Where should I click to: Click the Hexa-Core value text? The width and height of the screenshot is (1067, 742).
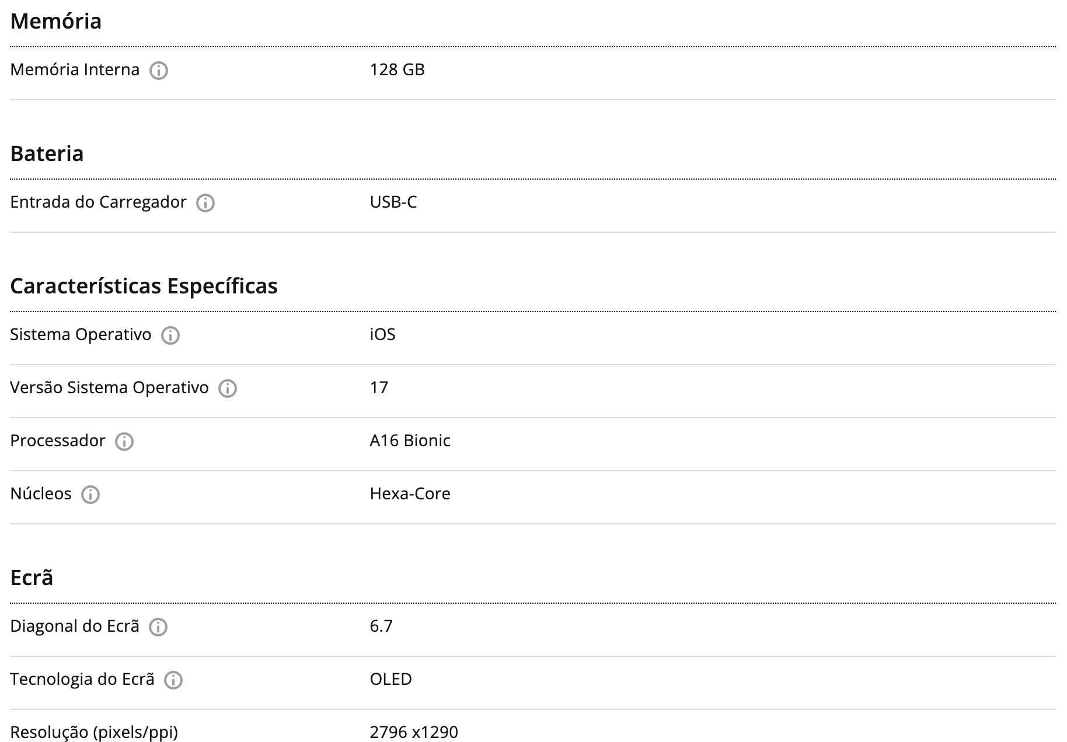410,494
